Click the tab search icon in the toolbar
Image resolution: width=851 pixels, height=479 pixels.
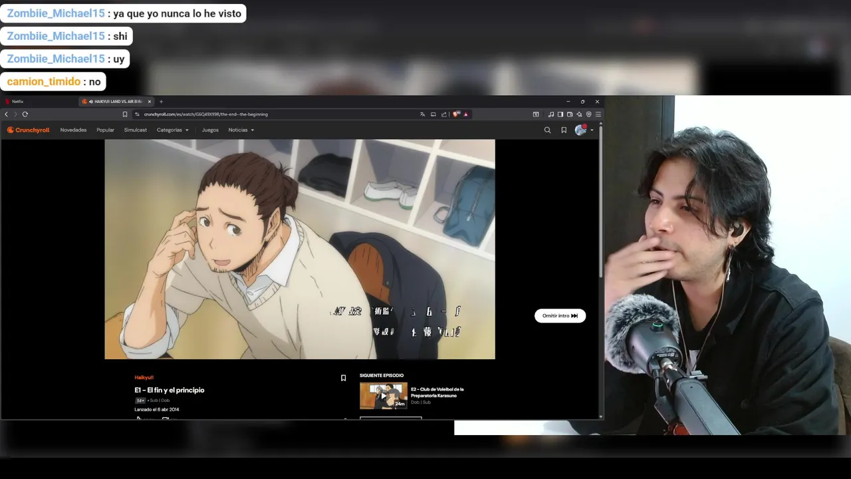coord(536,114)
